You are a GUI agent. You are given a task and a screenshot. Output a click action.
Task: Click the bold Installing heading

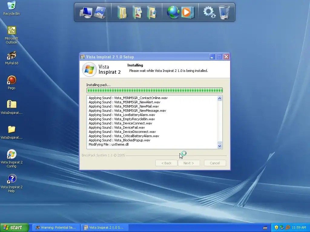tap(135, 65)
